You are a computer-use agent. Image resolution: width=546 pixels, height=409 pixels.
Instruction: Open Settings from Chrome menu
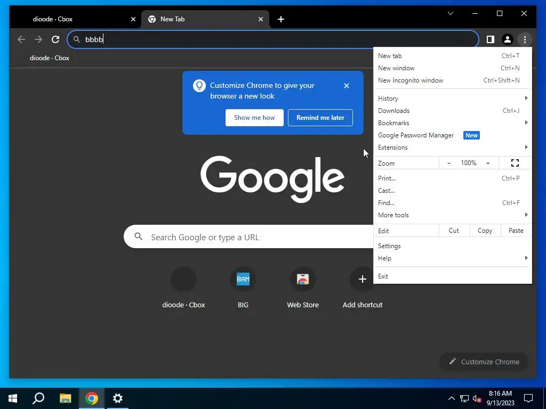pyautogui.click(x=452, y=246)
